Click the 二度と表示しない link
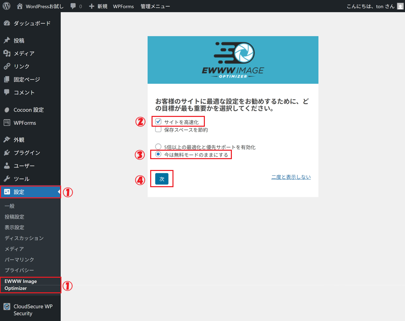405x321 pixels. 291,177
